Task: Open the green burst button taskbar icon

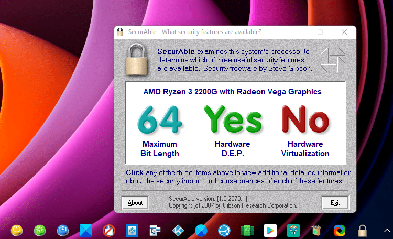Action: 40,231
